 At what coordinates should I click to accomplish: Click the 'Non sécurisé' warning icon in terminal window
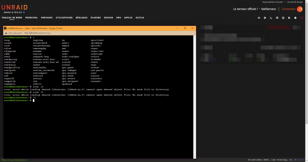(6, 33)
